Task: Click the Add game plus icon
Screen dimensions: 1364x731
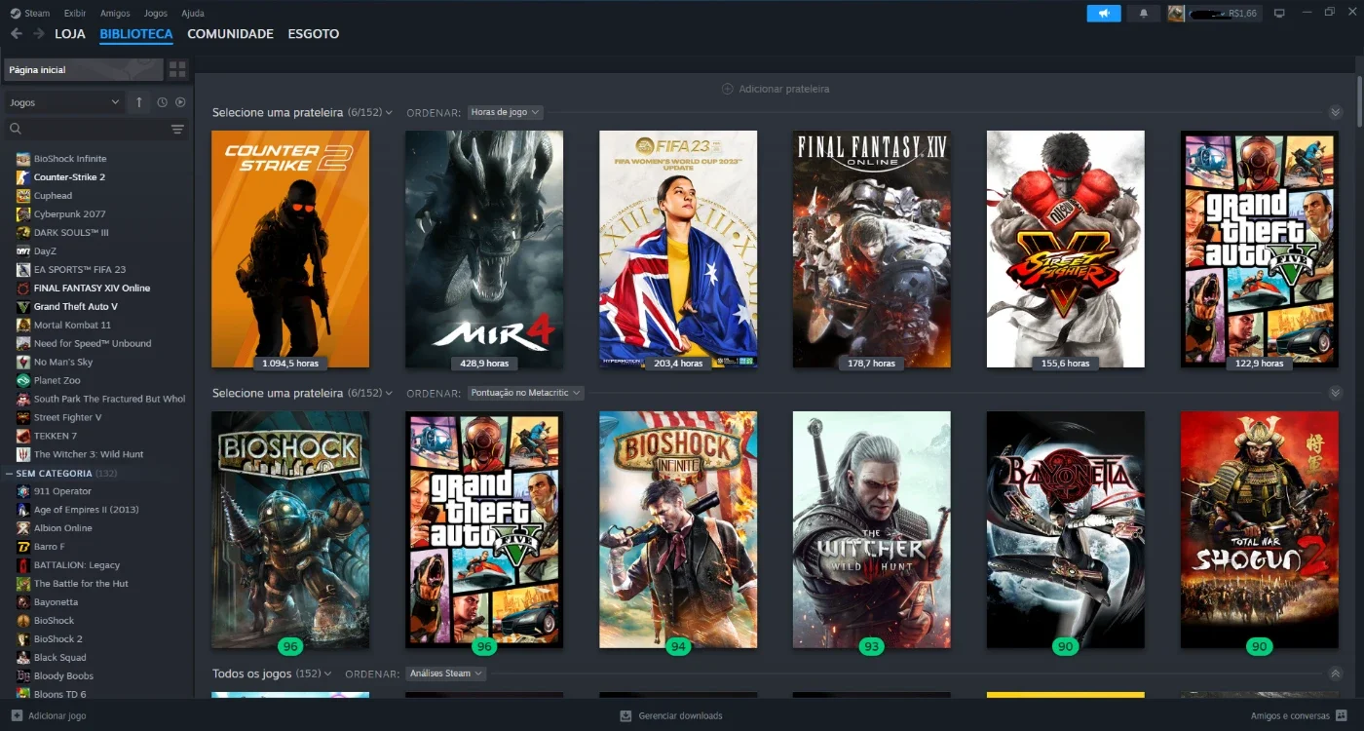Action: click(x=15, y=715)
